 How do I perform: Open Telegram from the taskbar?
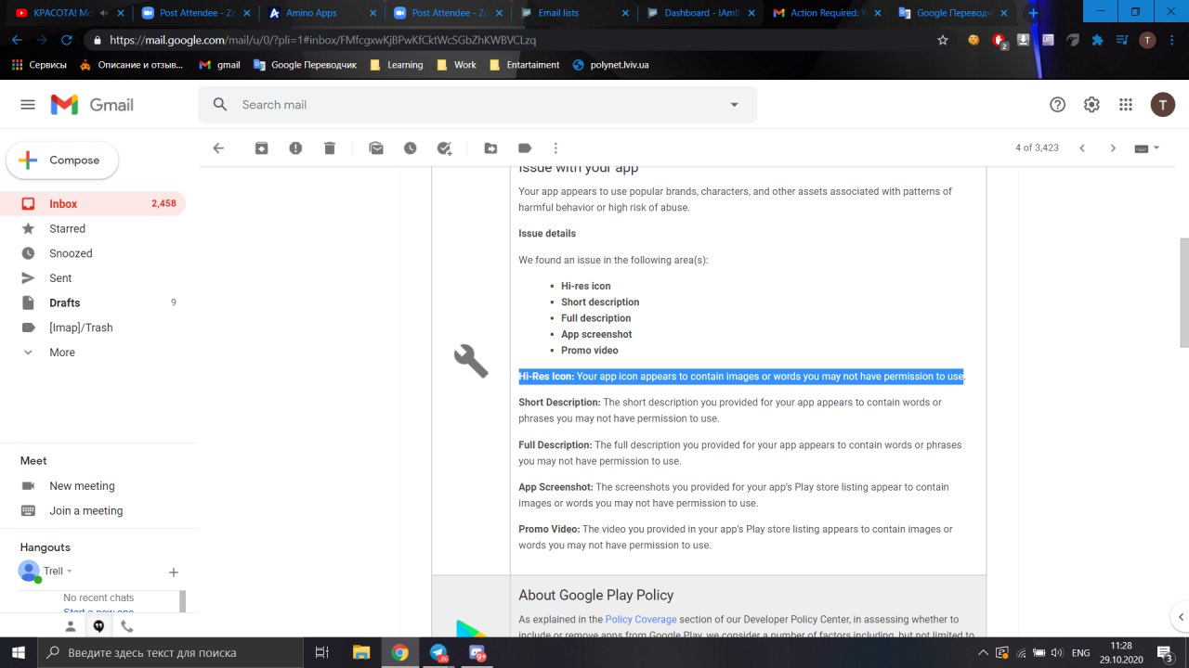tap(438, 652)
